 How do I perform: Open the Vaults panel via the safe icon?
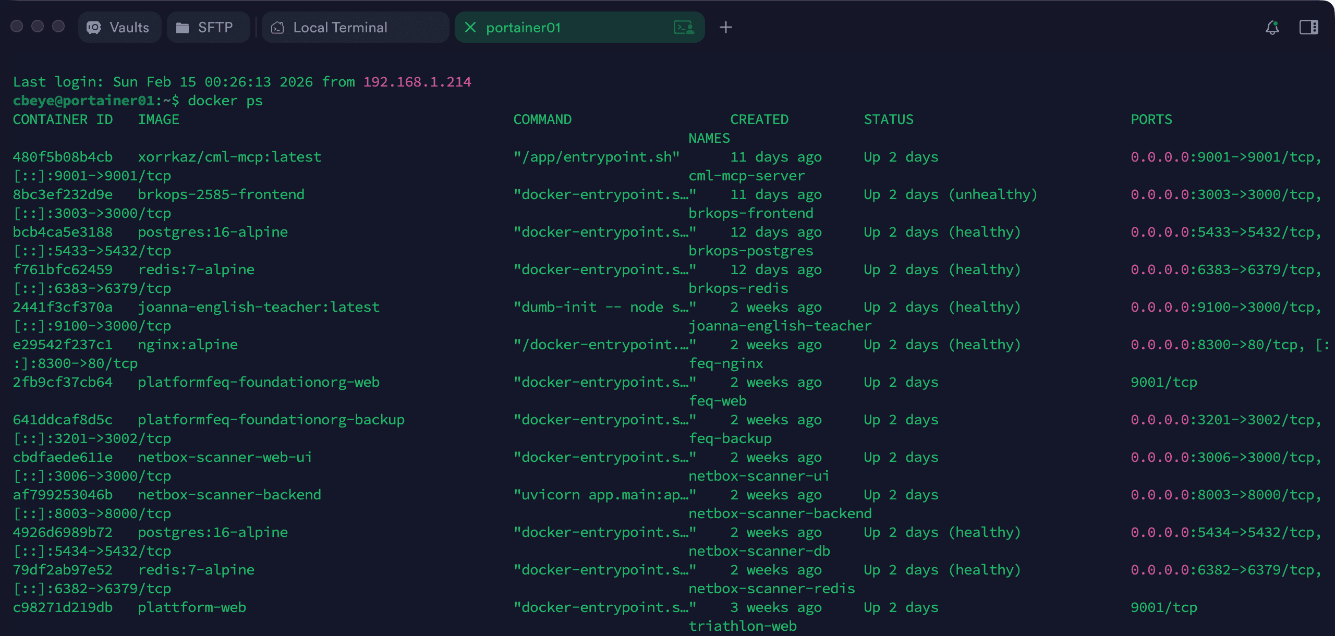[94, 27]
